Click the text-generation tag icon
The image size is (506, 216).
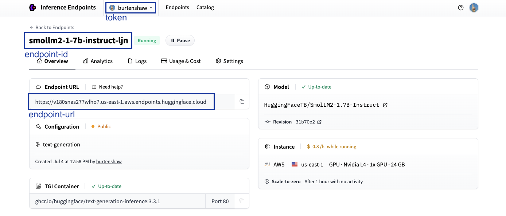pos(38,145)
